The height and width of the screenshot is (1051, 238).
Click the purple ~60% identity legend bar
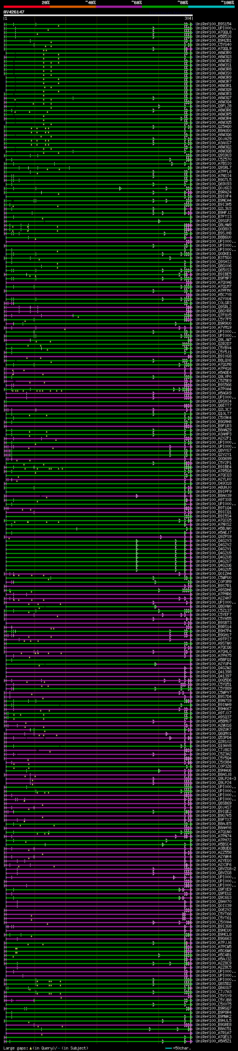click(119, 7)
